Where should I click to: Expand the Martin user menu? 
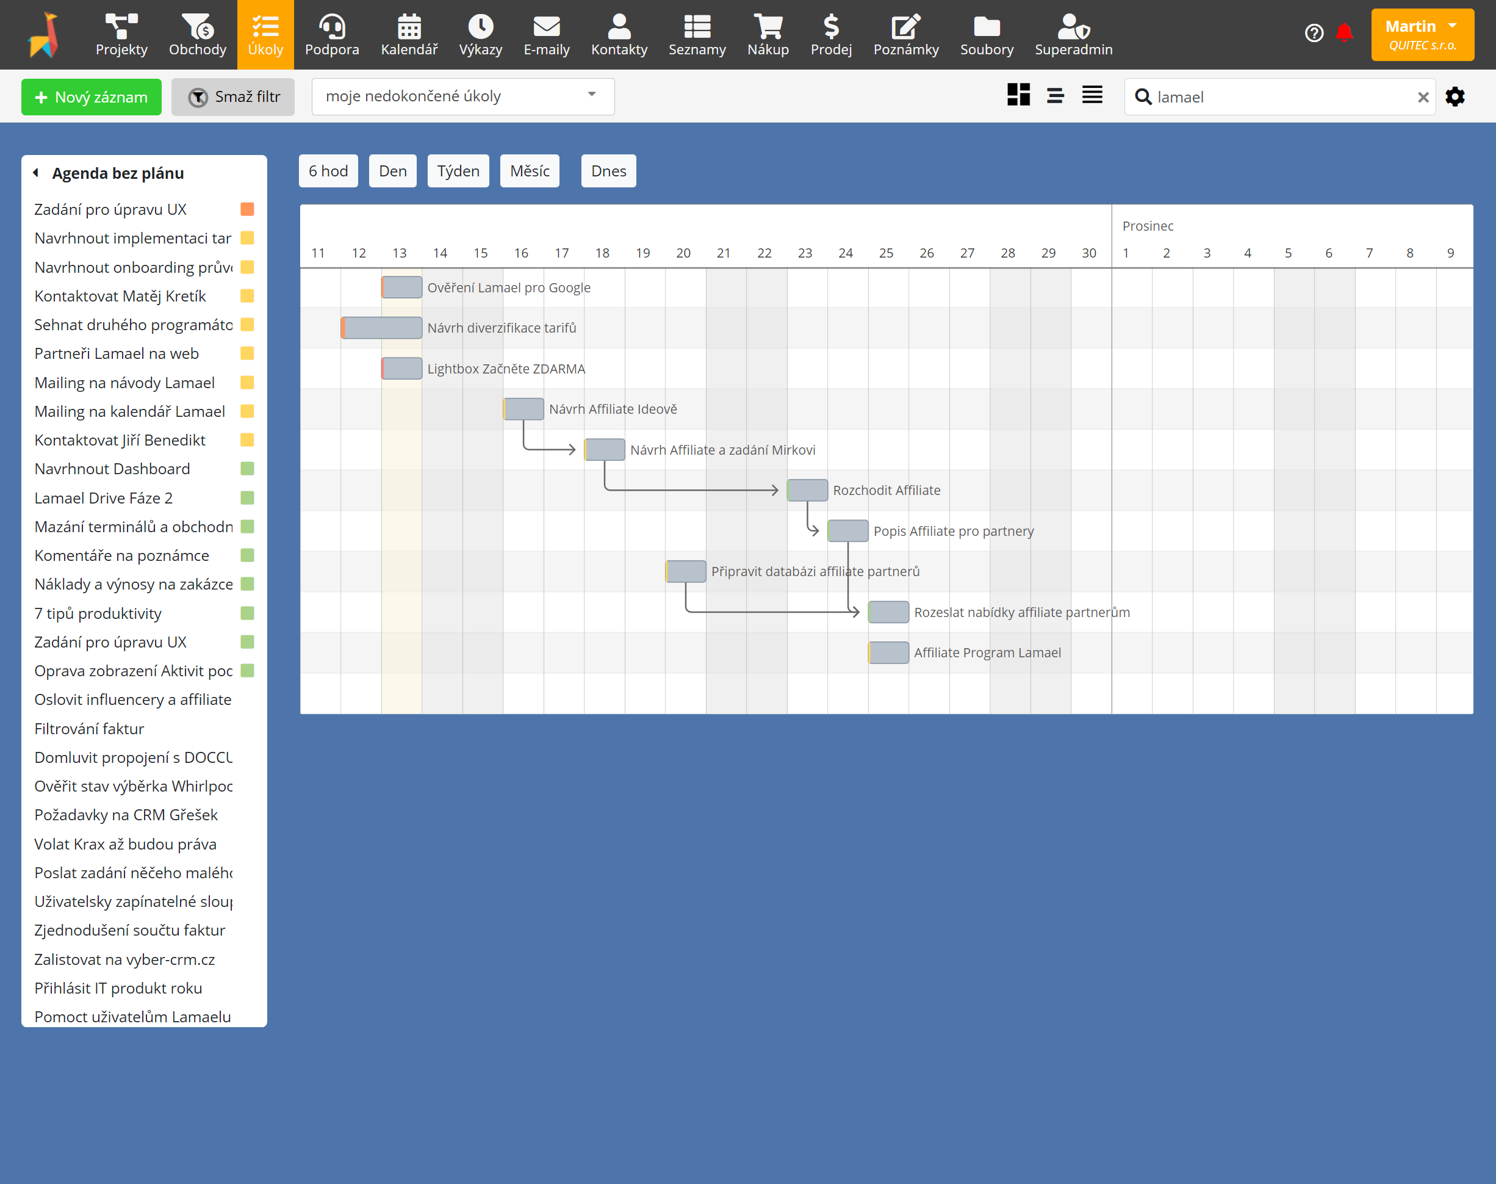click(x=1422, y=35)
